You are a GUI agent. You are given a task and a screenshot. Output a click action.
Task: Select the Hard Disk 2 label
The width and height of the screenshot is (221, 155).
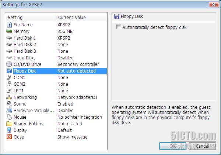tap(25, 45)
